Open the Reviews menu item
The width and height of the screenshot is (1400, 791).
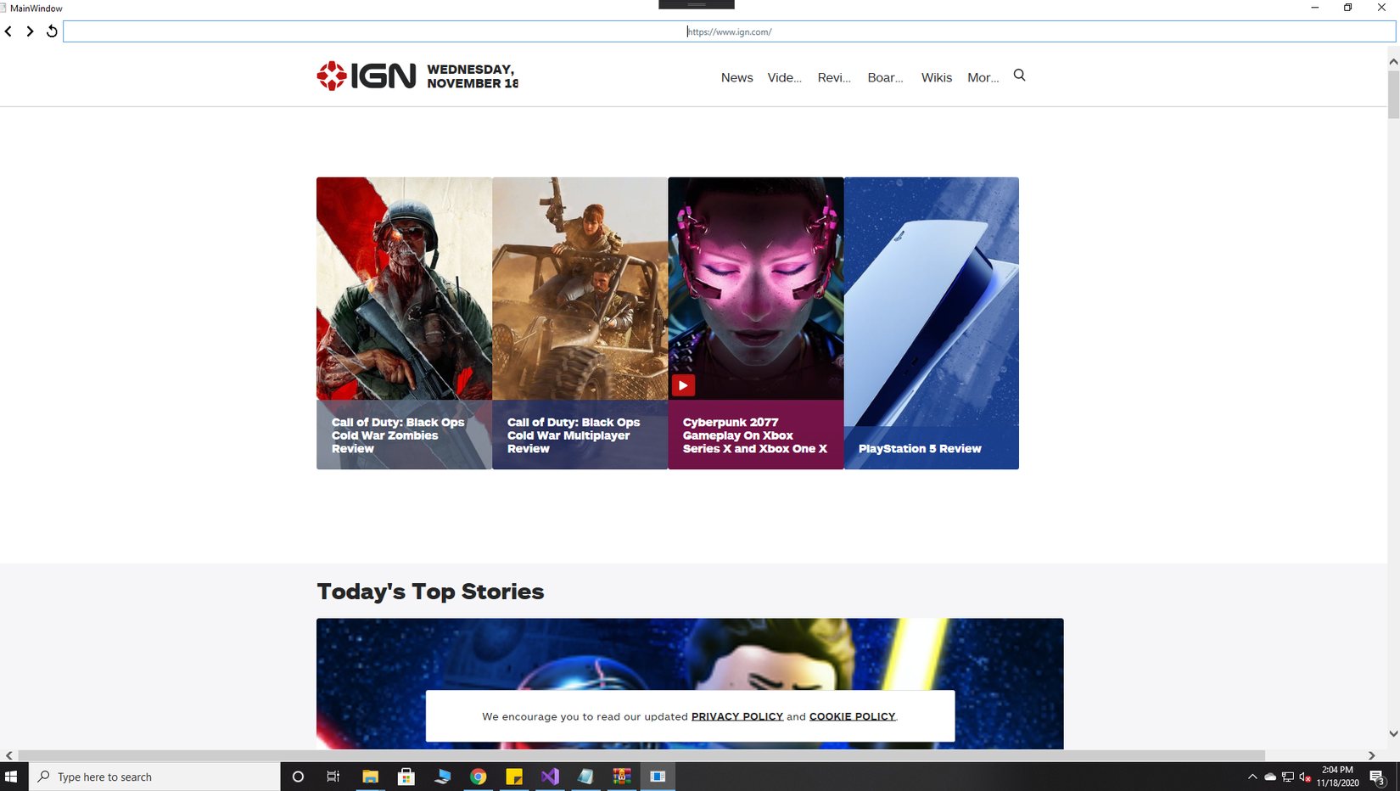tap(834, 77)
